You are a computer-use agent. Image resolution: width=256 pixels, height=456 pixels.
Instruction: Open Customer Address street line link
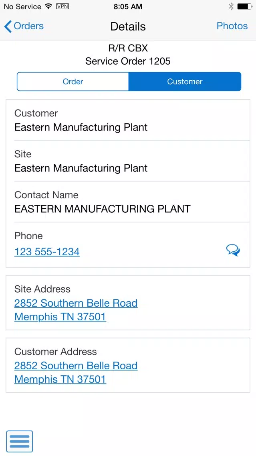(76, 366)
